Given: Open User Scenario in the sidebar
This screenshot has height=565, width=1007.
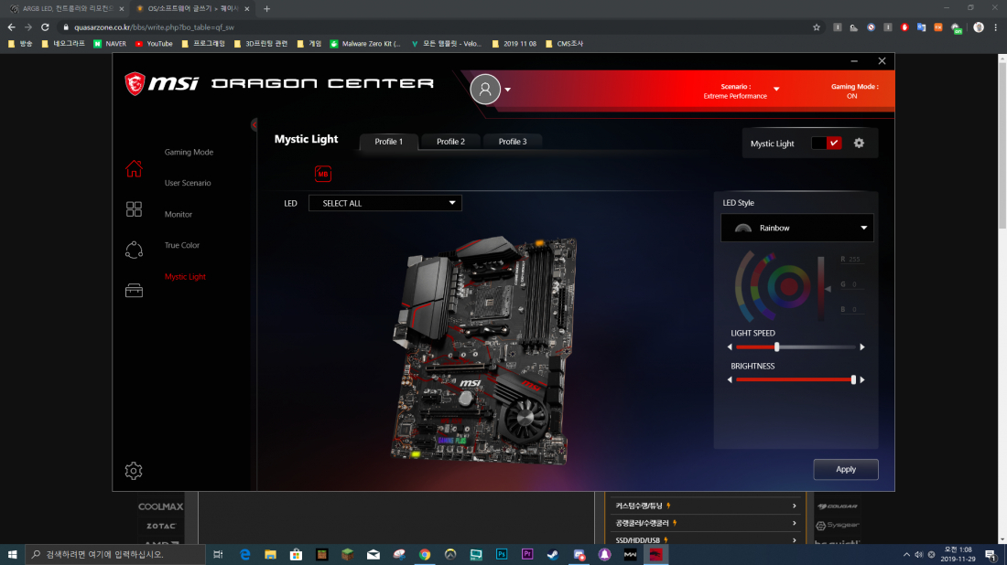Looking at the screenshot, I should [188, 183].
